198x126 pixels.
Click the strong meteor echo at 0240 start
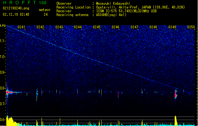pos(9,92)
